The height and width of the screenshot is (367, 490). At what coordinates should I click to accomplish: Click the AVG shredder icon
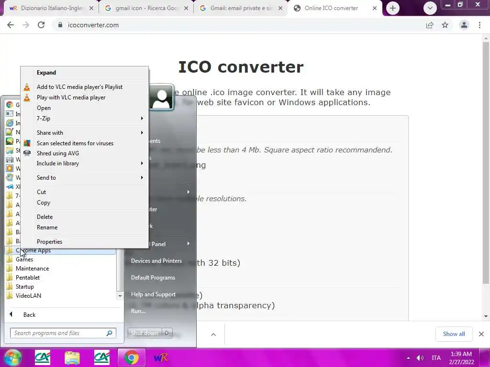click(x=27, y=153)
